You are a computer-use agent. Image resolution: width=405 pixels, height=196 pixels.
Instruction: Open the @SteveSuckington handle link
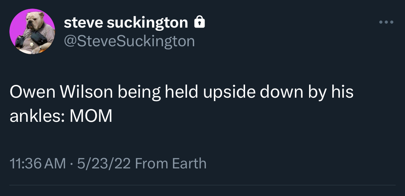129,41
